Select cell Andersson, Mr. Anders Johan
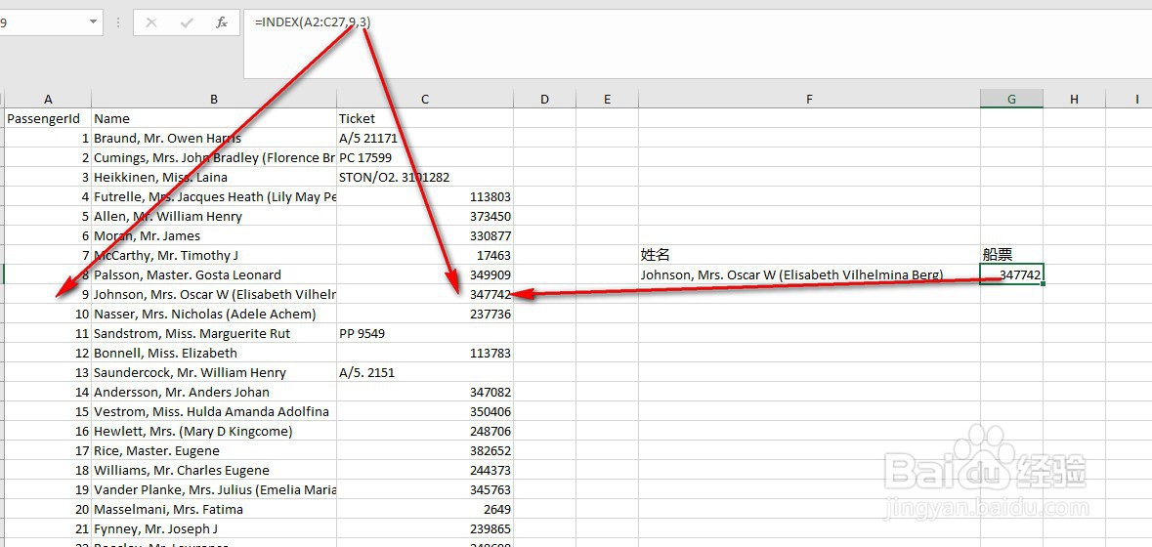Image resolution: width=1152 pixels, height=547 pixels. click(214, 392)
